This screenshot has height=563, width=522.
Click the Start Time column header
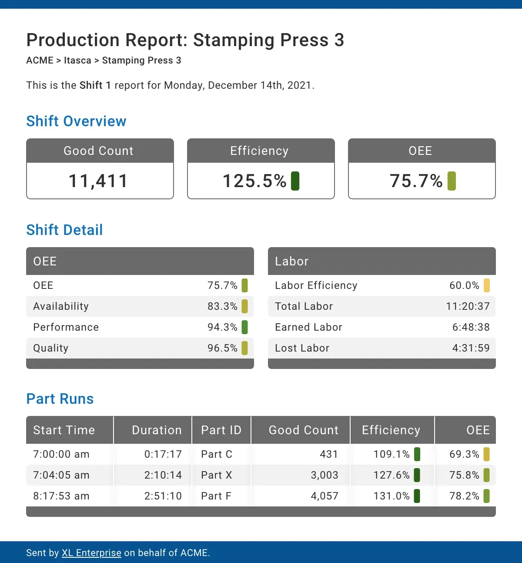click(x=70, y=430)
